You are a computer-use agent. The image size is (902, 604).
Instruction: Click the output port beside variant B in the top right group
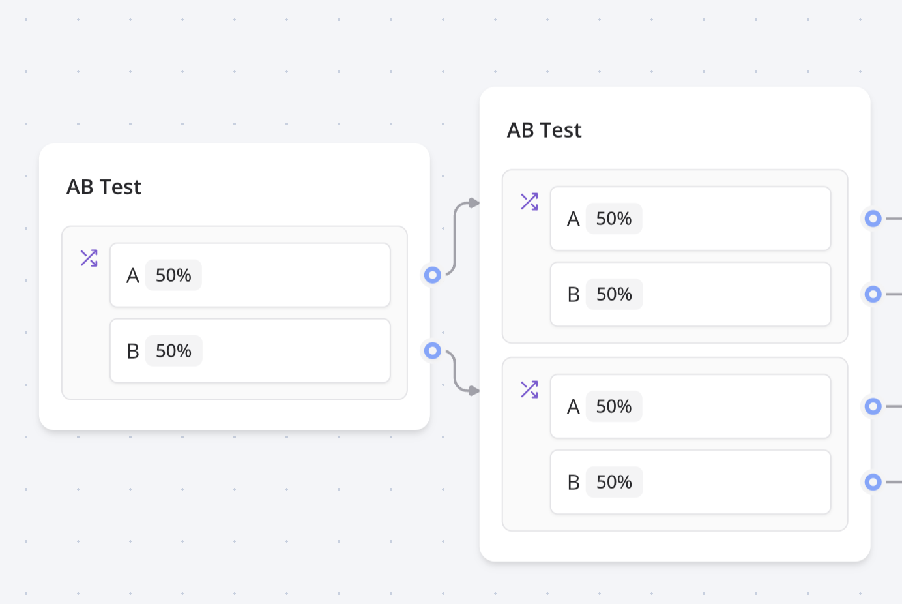coord(873,294)
